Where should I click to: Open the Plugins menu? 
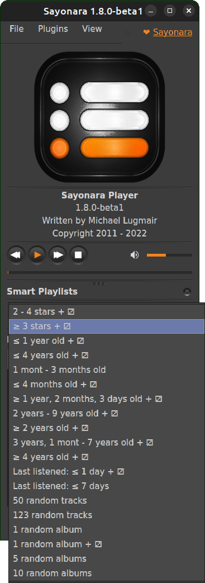53,29
